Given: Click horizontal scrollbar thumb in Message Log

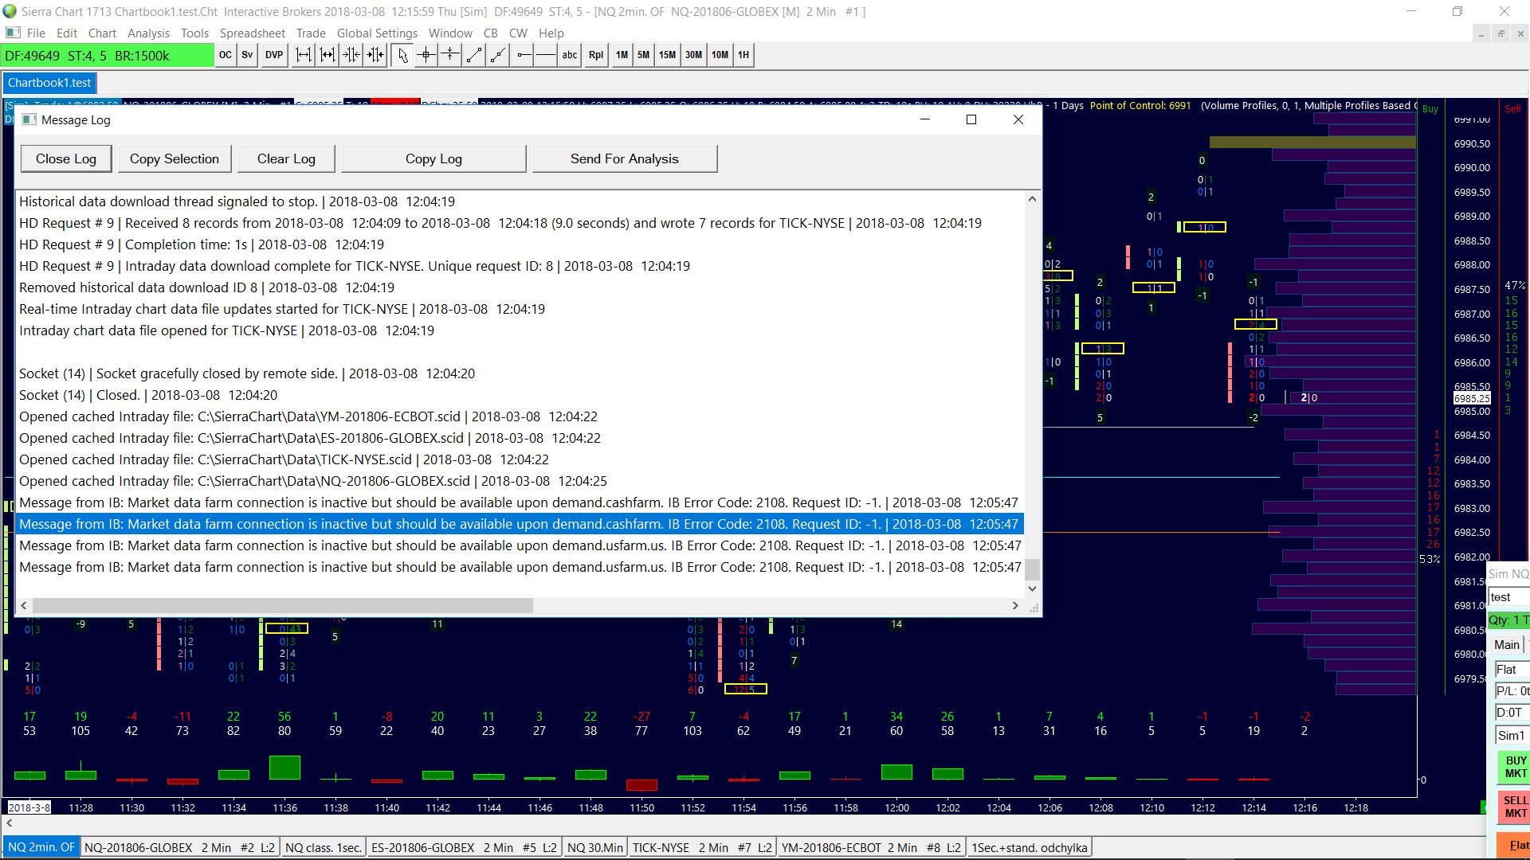Looking at the screenshot, I should click(282, 606).
